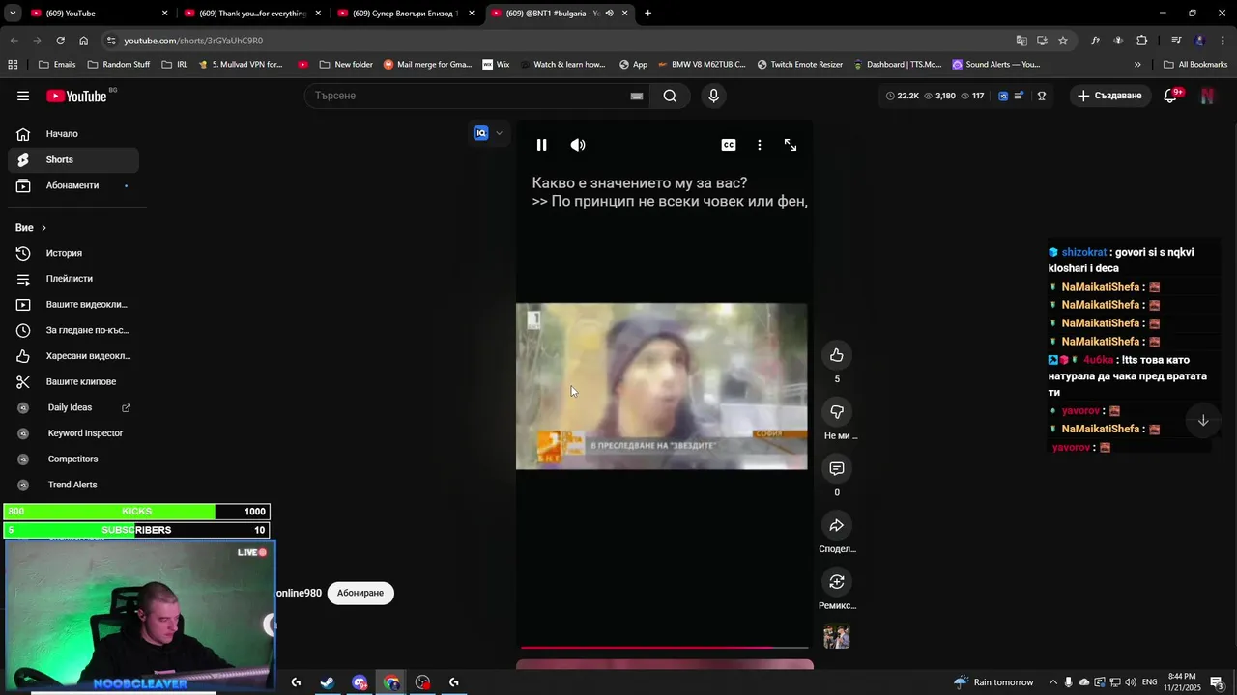
Task: Open Вашите клипове in the sidebar
Action: point(73,381)
